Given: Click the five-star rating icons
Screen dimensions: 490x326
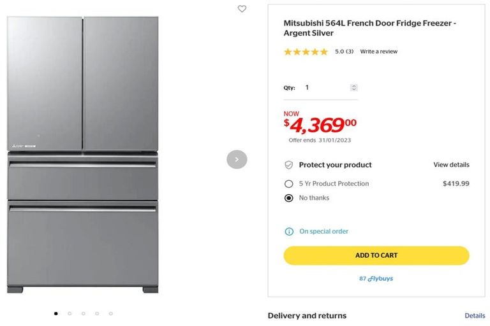Looking at the screenshot, I should click(306, 52).
